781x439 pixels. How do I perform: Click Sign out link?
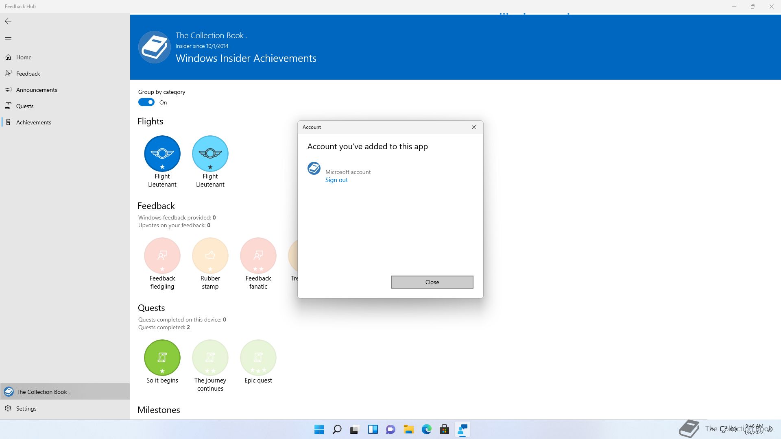336,180
